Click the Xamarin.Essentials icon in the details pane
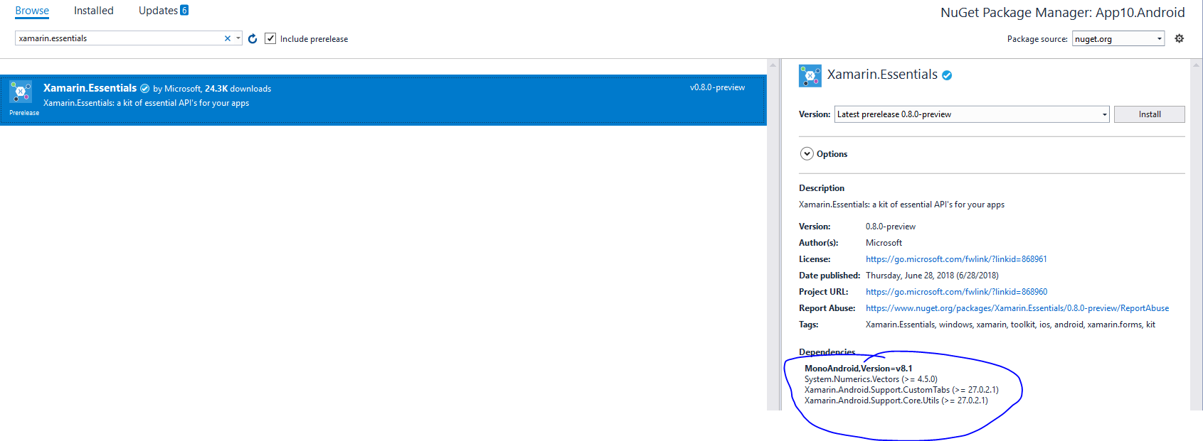This screenshot has width=1203, height=441. click(x=810, y=75)
